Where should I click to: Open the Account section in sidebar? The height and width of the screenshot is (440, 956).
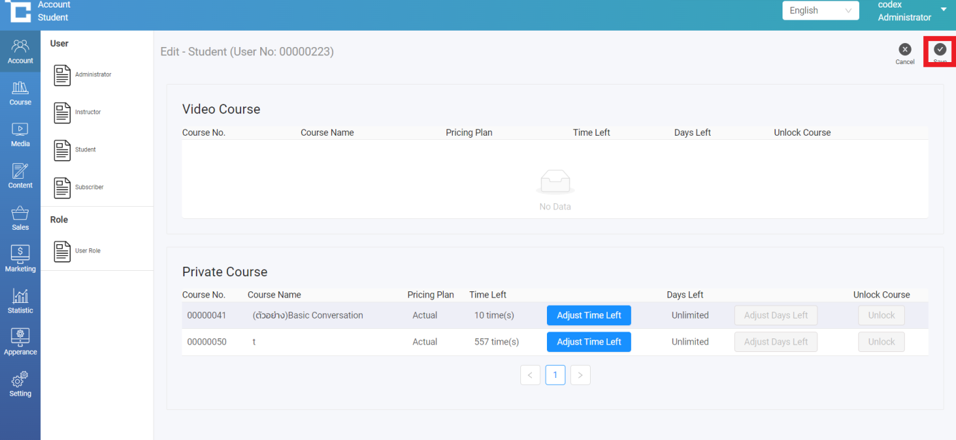point(20,51)
